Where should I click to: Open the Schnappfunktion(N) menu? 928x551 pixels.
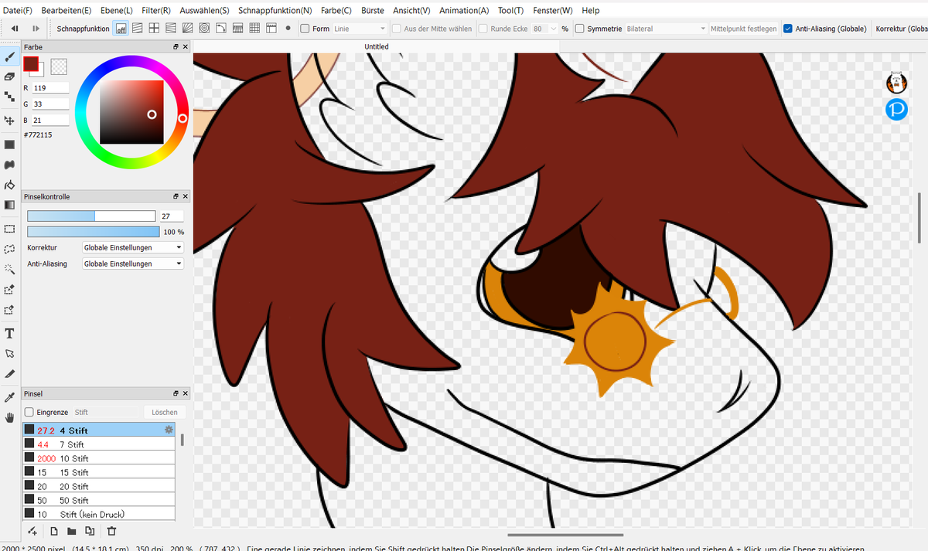[x=275, y=11]
